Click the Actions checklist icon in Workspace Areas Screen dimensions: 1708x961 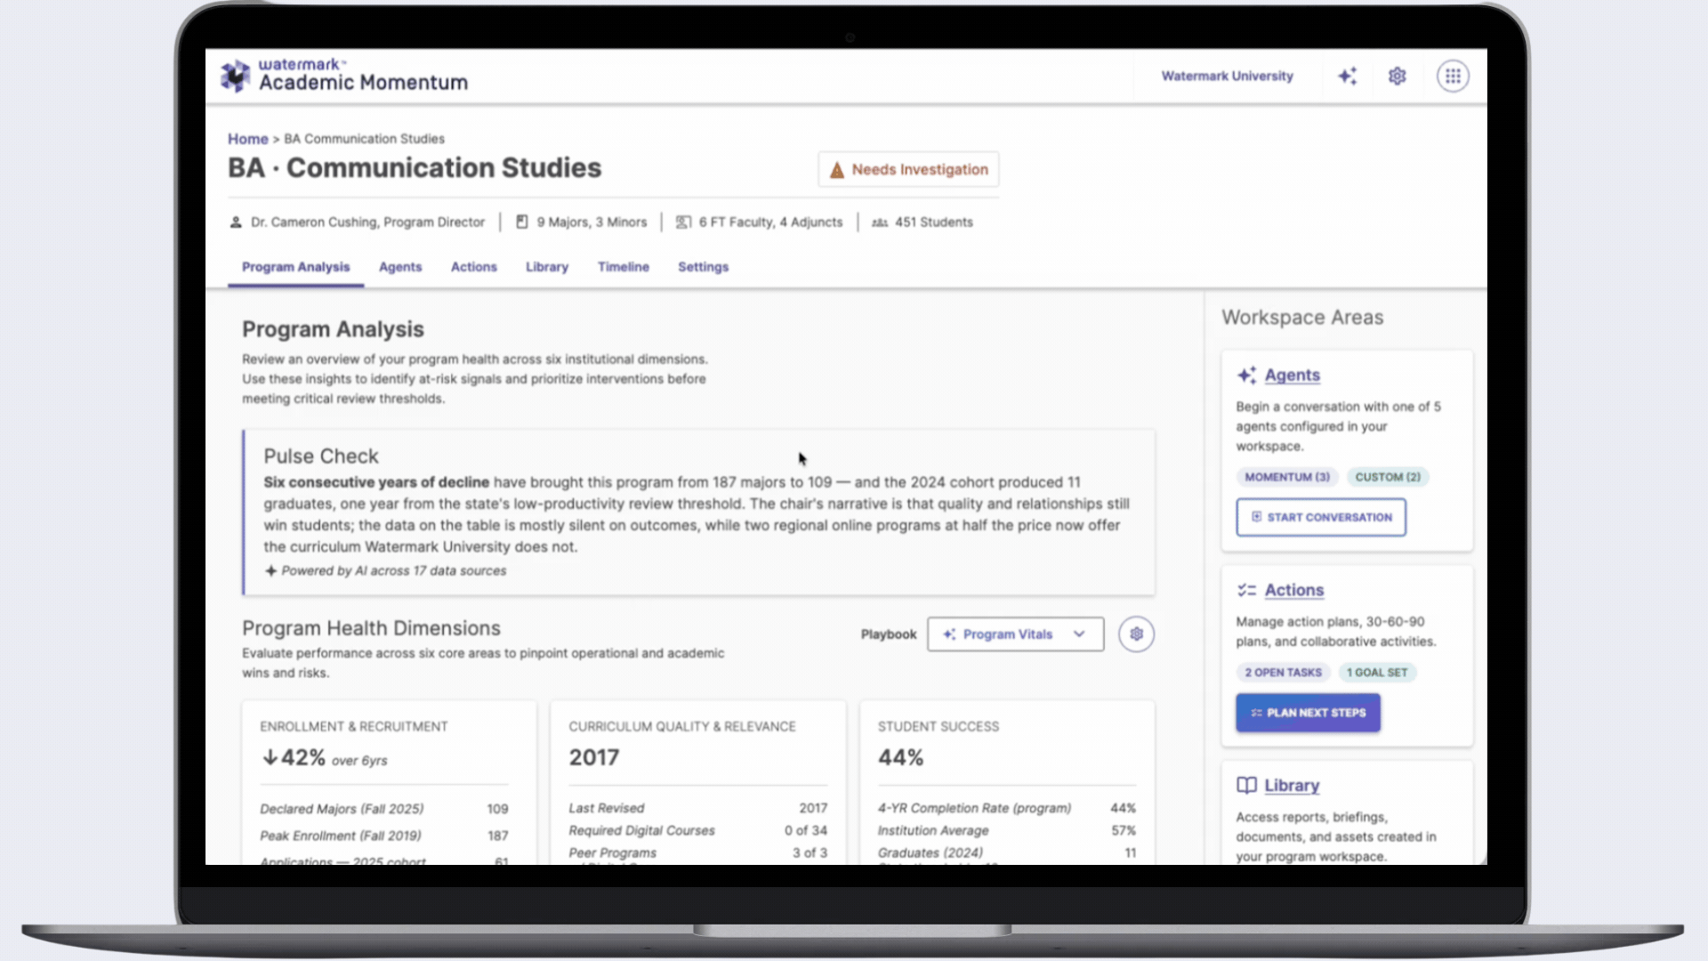point(1246,590)
